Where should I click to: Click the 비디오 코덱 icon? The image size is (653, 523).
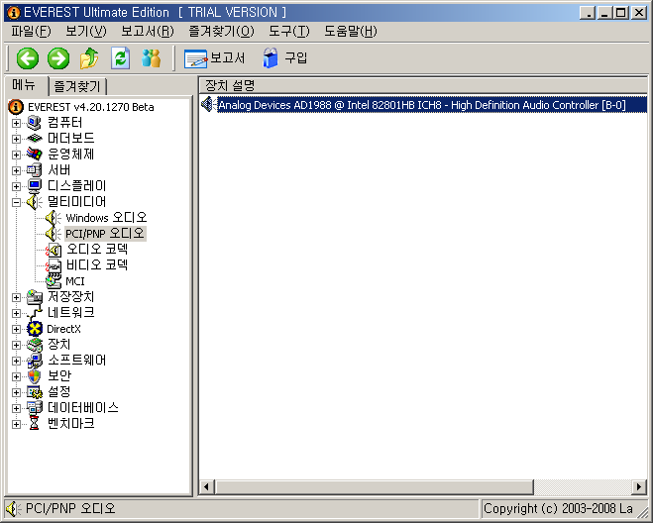point(54,265)
